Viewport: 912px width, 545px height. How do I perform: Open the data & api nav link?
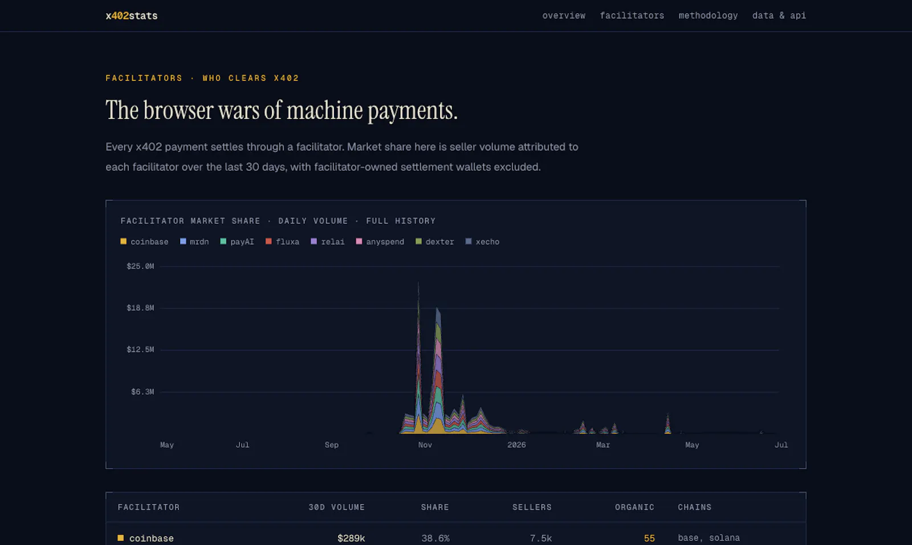point(779,16)
